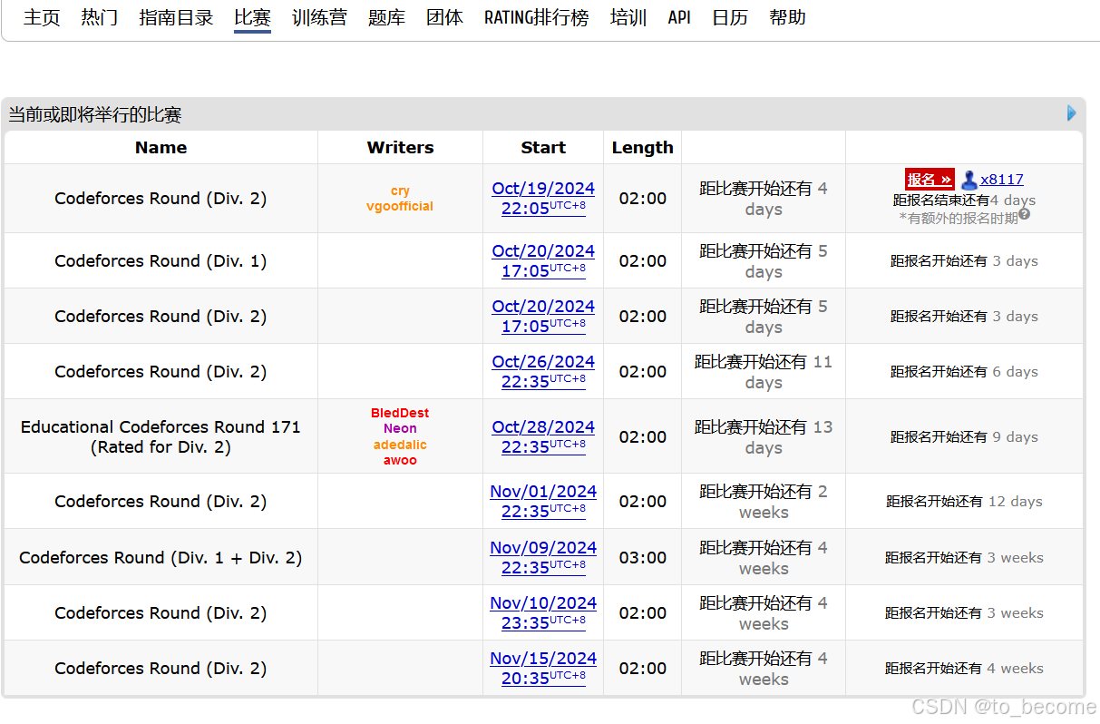Click Educational Codeforces Round 171 name cell
This screenshot has height=724, width=1100.
click(161, 436)
